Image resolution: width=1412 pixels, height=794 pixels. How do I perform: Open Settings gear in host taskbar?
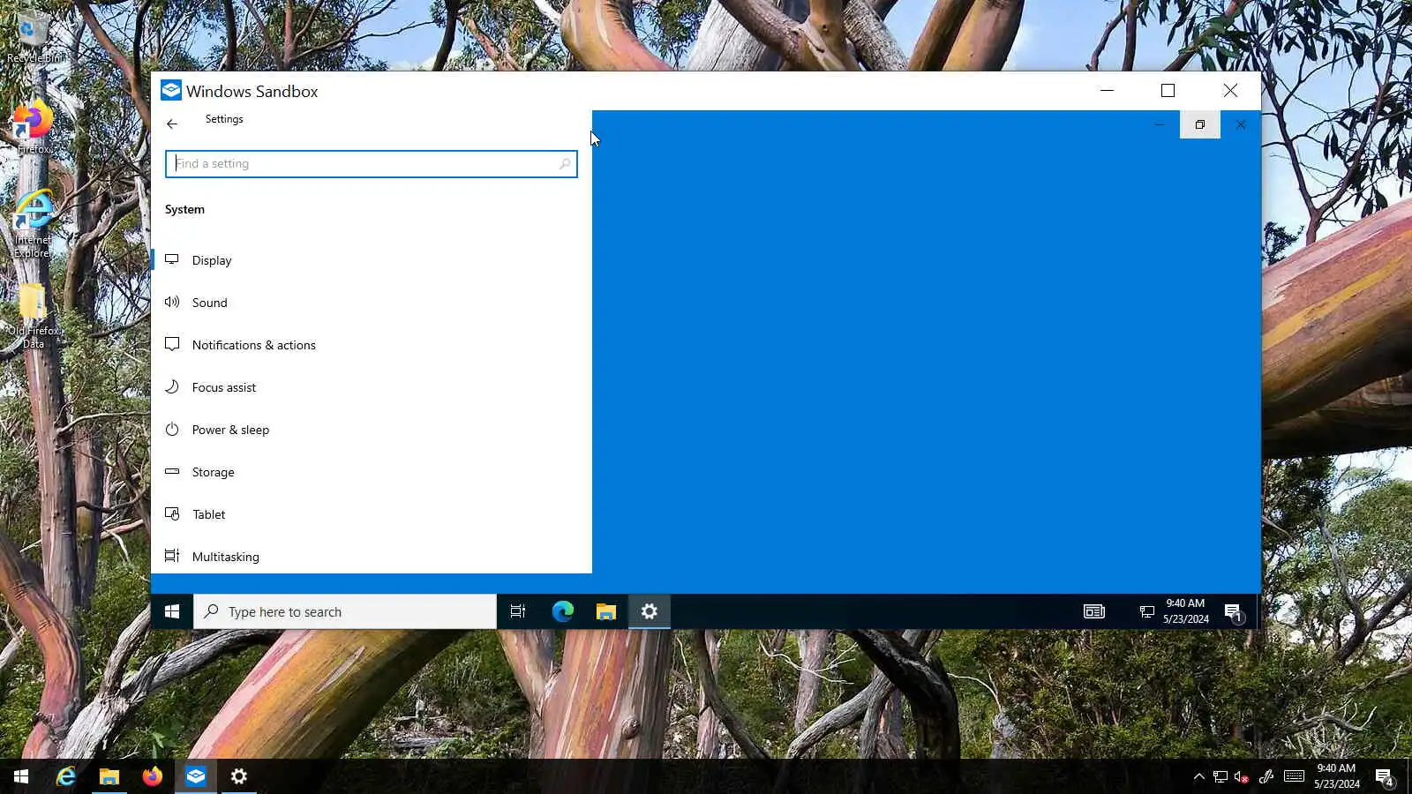(239, 776)
